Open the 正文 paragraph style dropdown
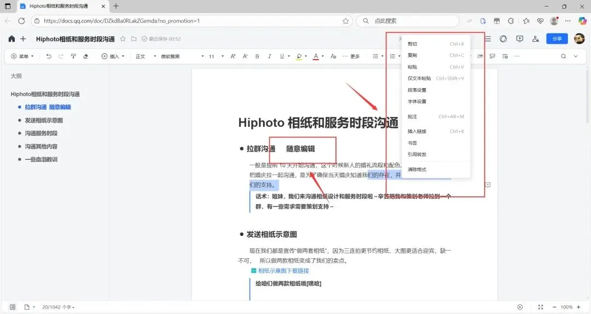The width and height of the screenshot is (591, 314). click(146, 56)
